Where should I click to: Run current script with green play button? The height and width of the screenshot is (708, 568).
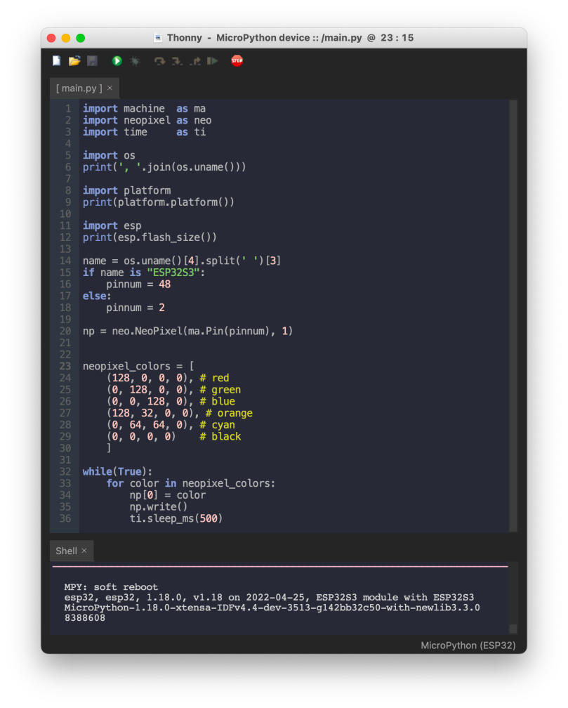pyautogui.click(x=117, y=61)
